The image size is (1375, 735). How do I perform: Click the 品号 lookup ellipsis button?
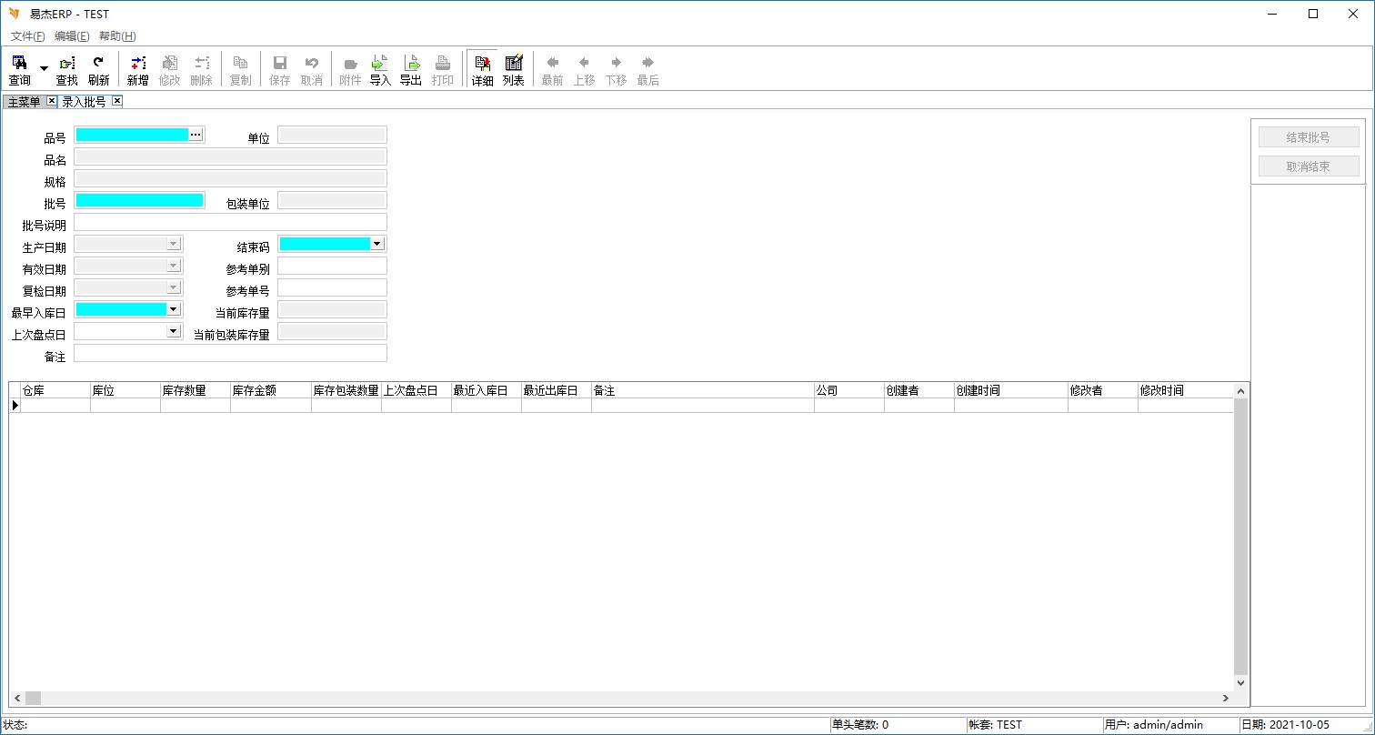[196, 135]
